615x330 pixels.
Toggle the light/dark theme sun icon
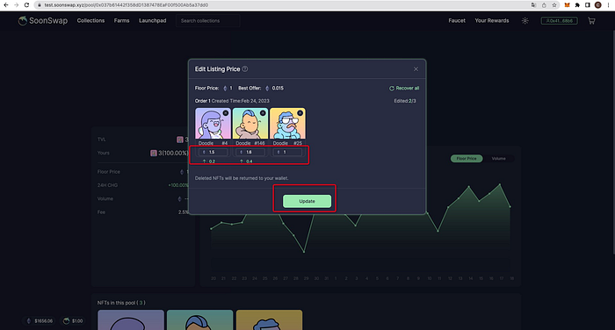(x=525, y=21)
